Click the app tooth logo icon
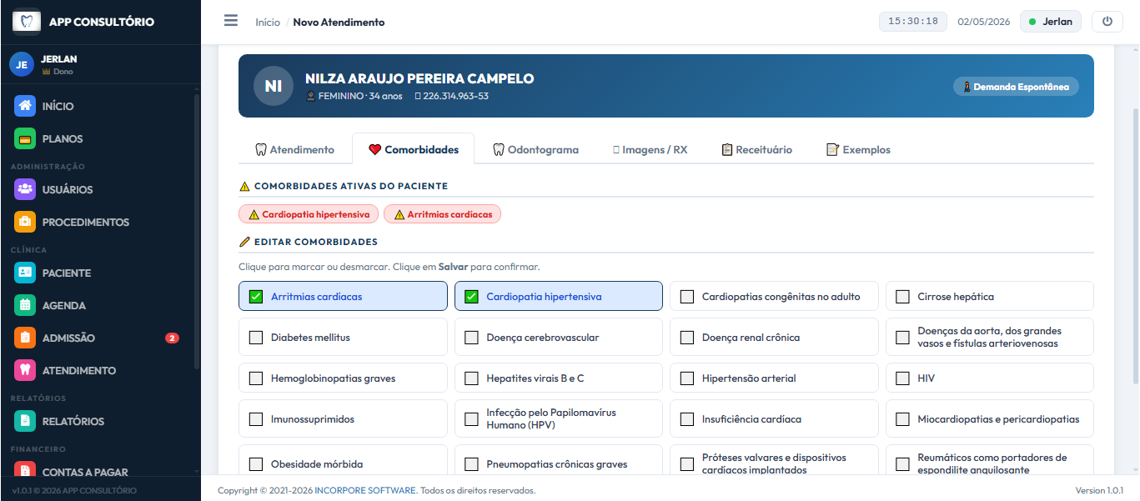This screenshot has height=501, width=1140. click(x=27, y=22)
